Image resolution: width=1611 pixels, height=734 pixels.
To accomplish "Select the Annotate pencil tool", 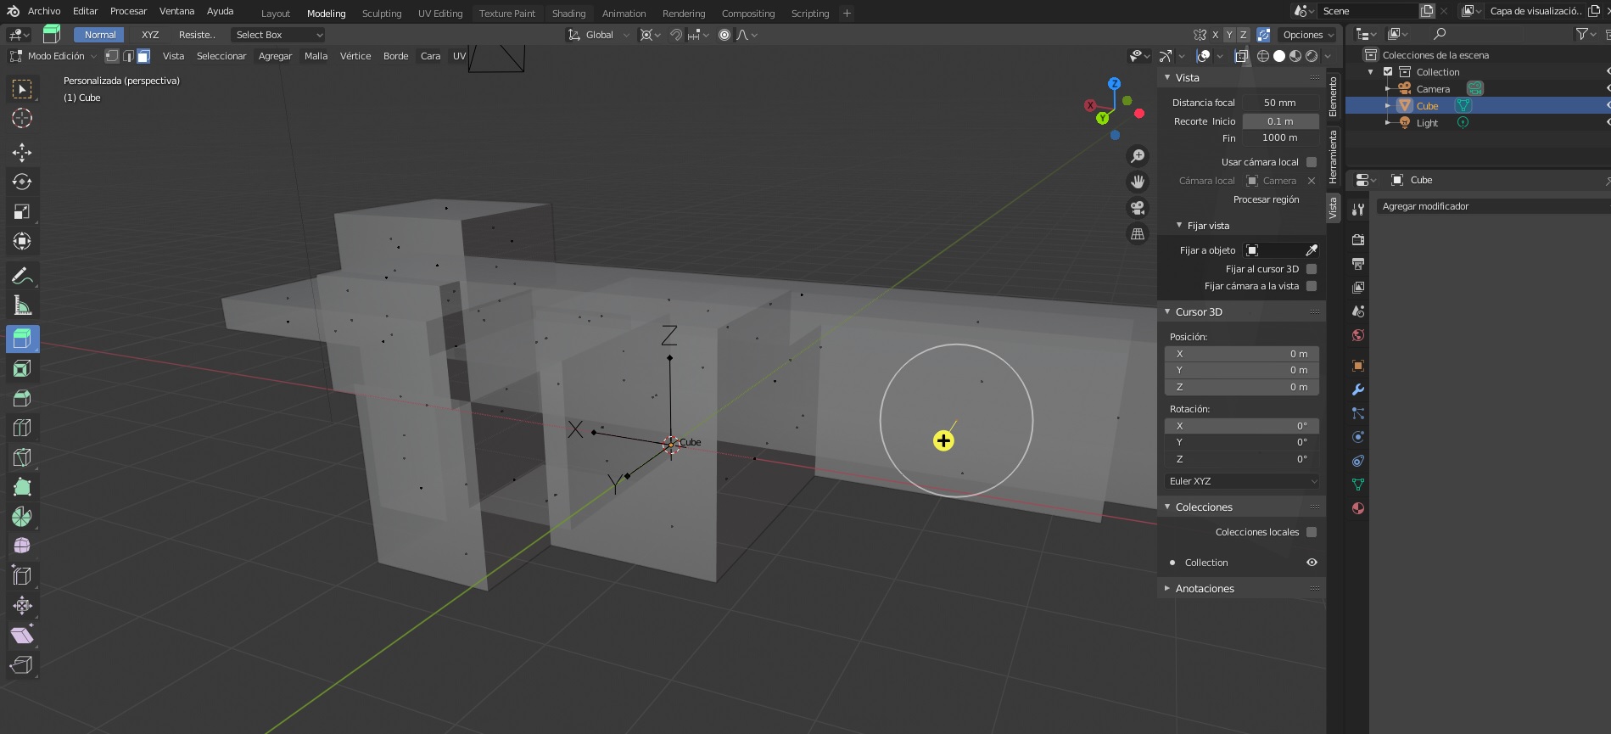I will coord(22,276).
